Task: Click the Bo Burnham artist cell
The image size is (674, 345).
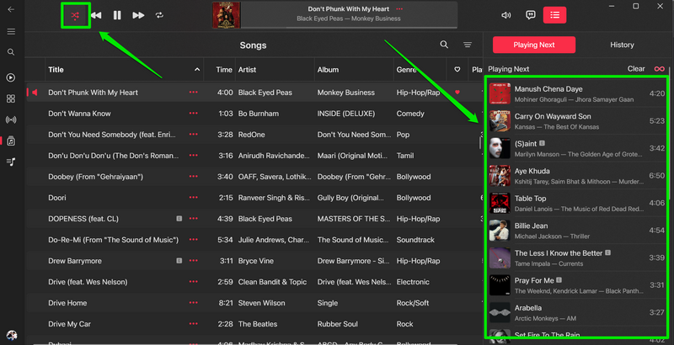Action: (259, 114)
